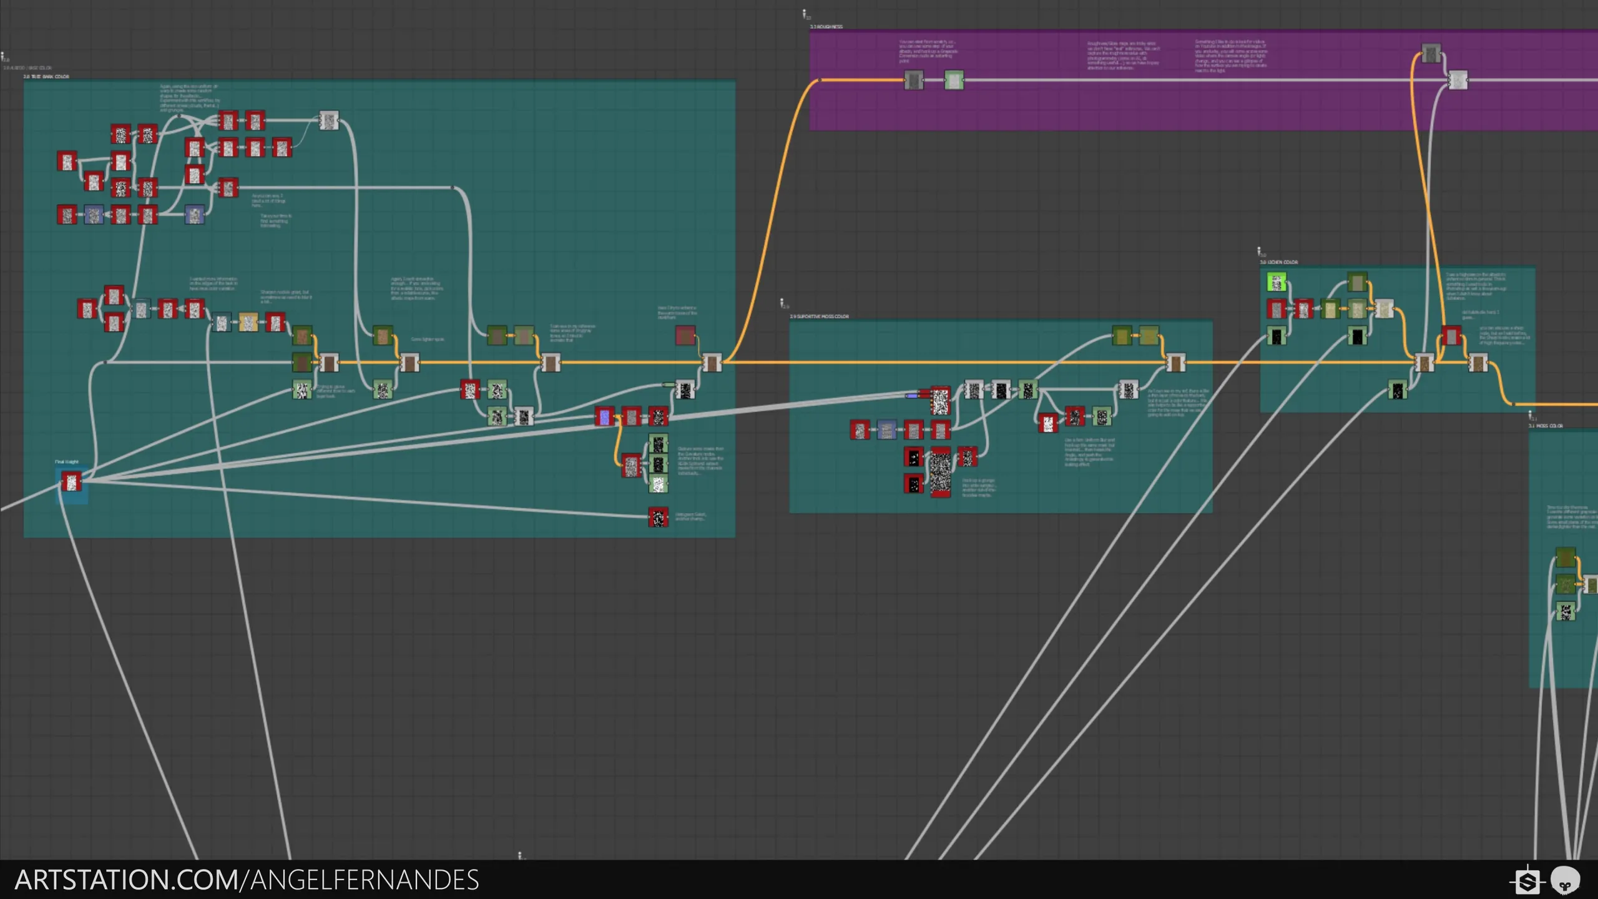This screenshot has width=1598, height=899.
Task: Click the 'Histogram Select' comment text
Action: (x=690, y=517)
